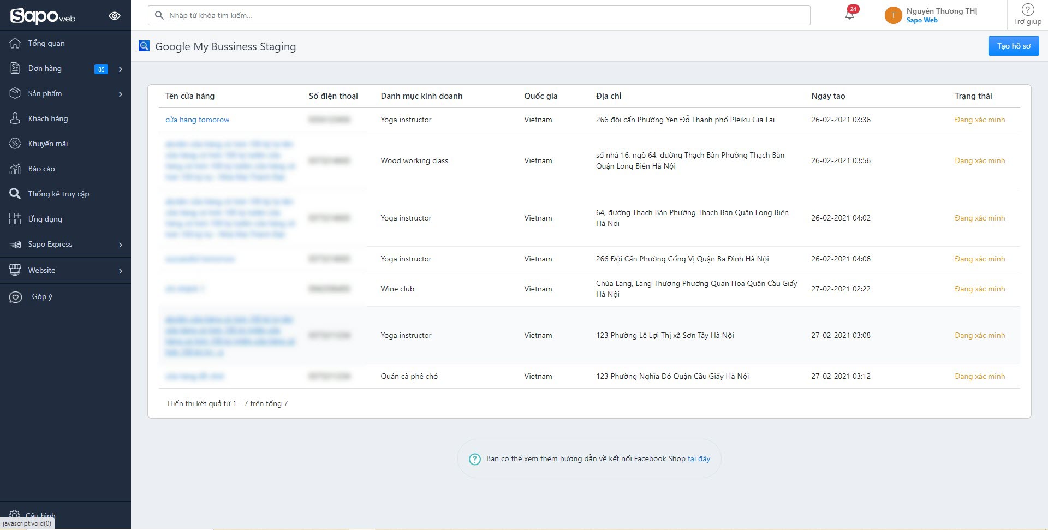Screen dimensions: 1048x530
Task: Click the Thống kê truy cập magnifier icon
Action: tap(15, 194)
